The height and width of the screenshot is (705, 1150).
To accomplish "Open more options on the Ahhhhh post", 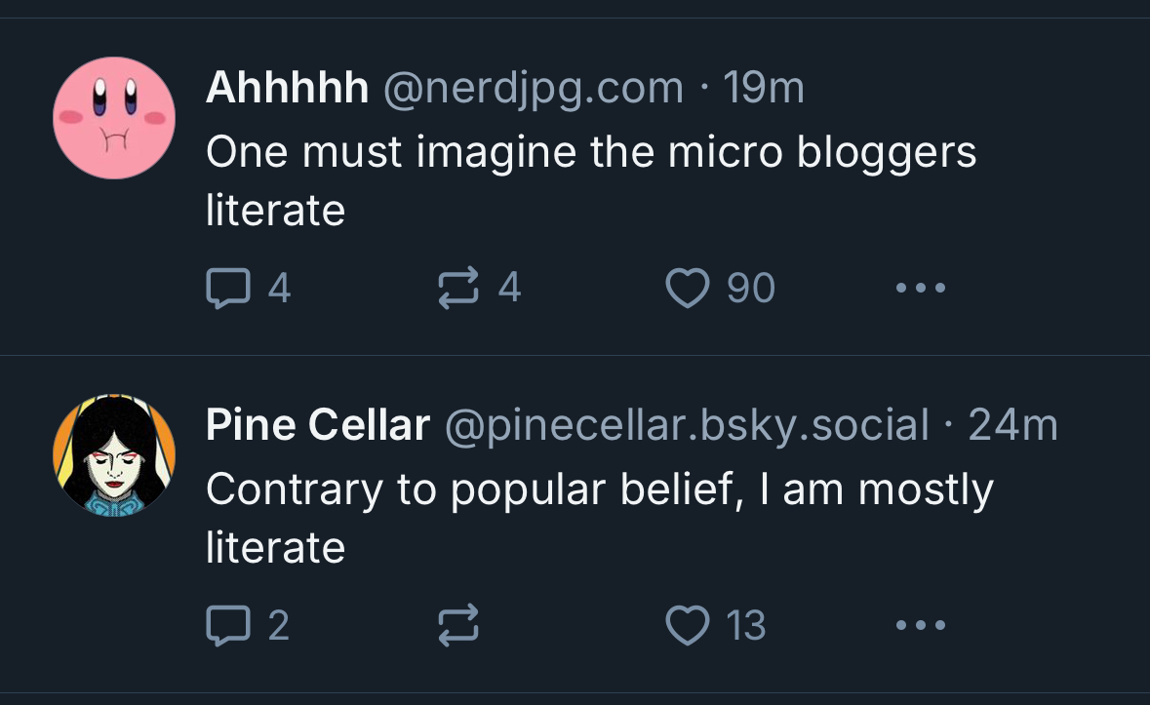I will pos(920,289).
